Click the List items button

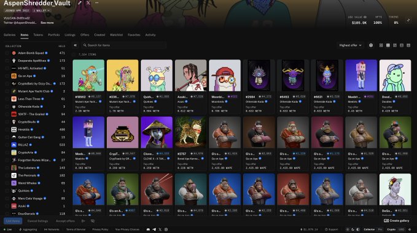(x=13, y=221)
